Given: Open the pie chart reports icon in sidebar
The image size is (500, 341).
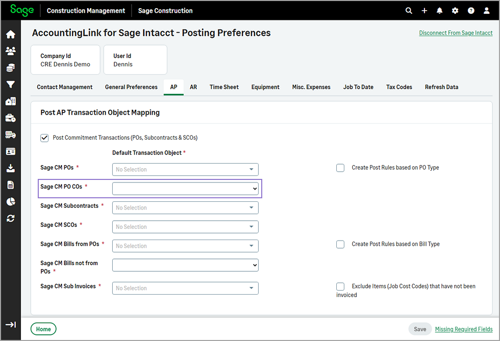Looking at the screenshot, I should click(11, 202).
